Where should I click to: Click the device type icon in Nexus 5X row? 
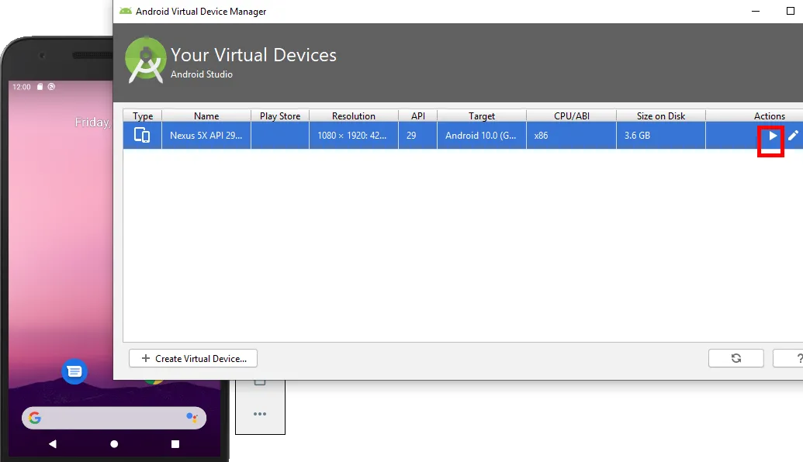(x=142, y=135)
